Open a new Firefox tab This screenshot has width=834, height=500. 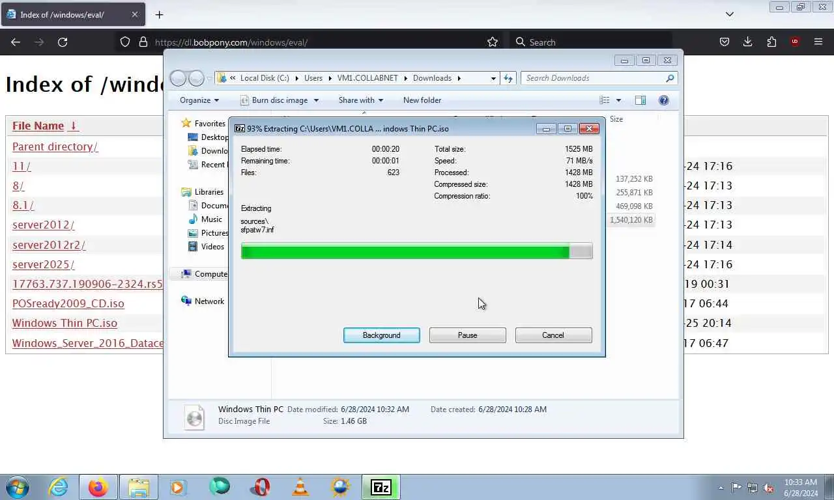[159, 14]
